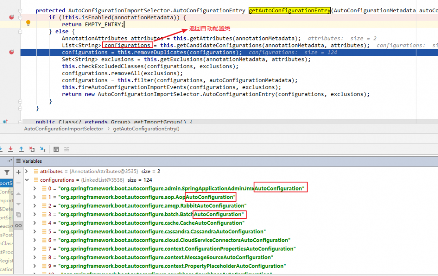This screenshot has width=438, height=276.
Task: Toggle the Show Watches glasses icon
Action: click(x=18, y=225)
